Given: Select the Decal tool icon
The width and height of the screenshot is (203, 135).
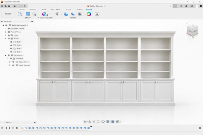Looking at the screenshot, I should coord(34,14).
